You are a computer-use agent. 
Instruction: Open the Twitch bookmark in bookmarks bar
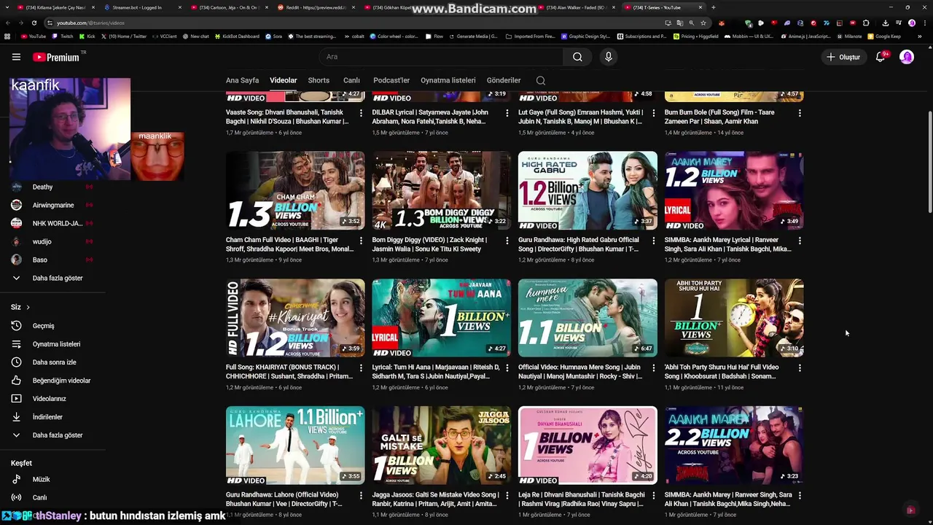point(63,36)
